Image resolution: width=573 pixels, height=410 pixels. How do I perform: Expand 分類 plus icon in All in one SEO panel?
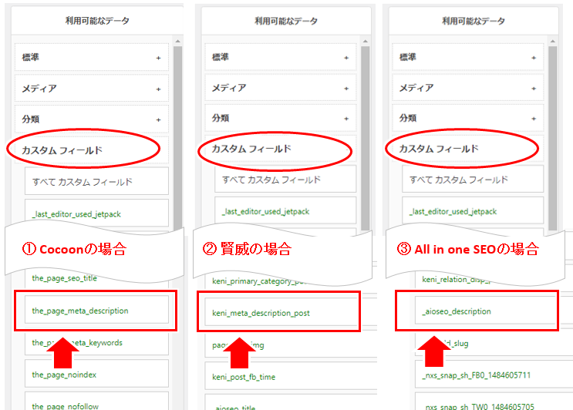534,119
